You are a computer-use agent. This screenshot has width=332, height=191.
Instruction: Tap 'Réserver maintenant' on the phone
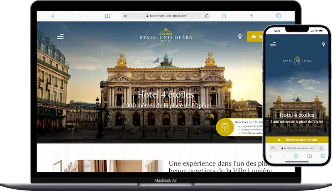click(x=297, y=140)
